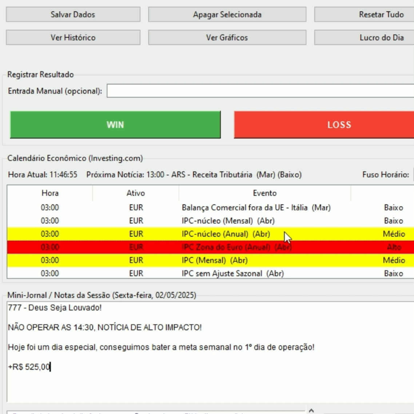Register a LOSS result

[x=324, y=125]
